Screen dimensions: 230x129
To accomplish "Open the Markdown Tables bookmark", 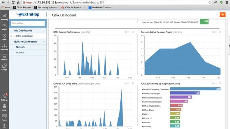I will click(101, 7).
